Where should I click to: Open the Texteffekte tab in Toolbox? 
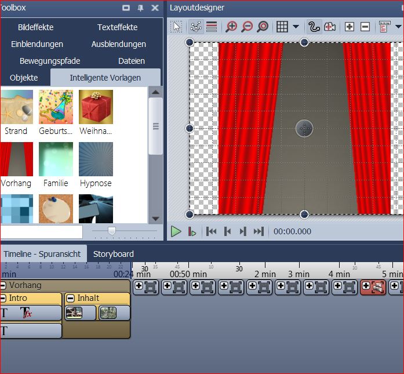pos(117,27)
